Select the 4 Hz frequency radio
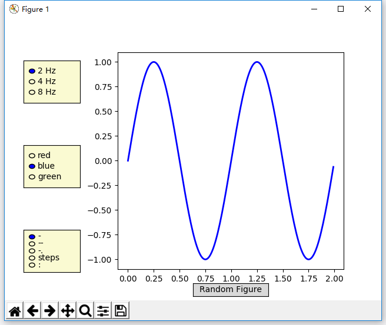The height and width of the screenshot is (325, 386). point(32,82)
